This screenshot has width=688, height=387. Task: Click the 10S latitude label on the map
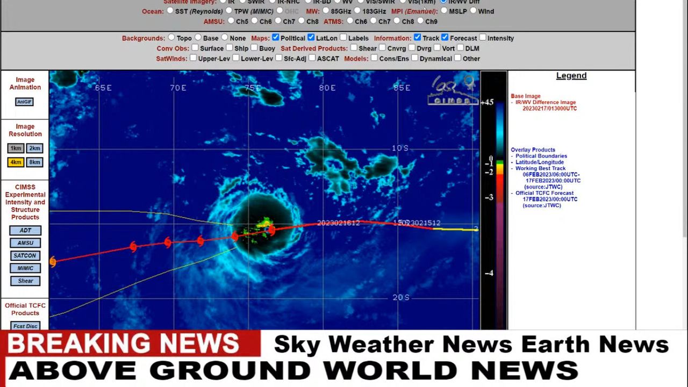point(400,148)
